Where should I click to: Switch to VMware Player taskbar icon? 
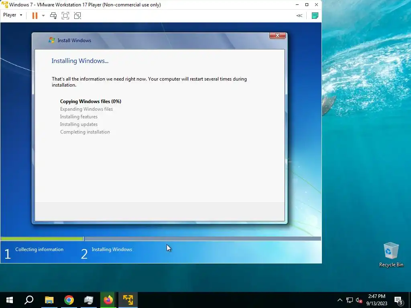pos(128,300)
